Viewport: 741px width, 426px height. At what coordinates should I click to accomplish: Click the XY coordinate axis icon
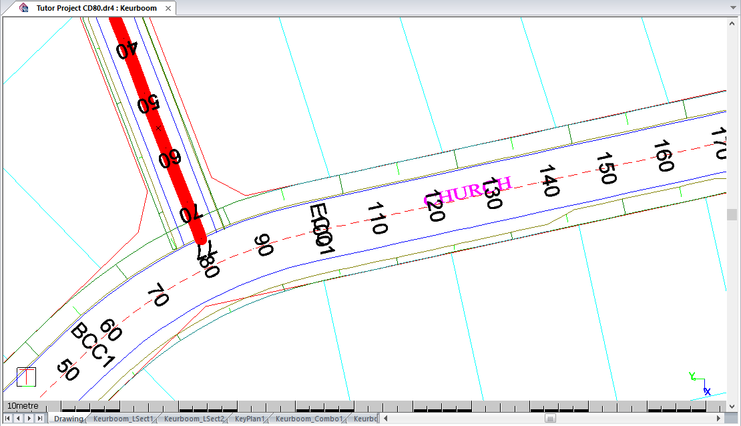(x=700, y=383)
